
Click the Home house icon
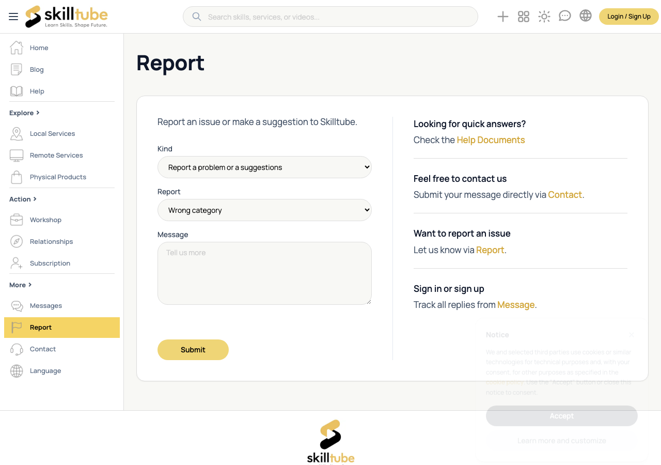17,48
